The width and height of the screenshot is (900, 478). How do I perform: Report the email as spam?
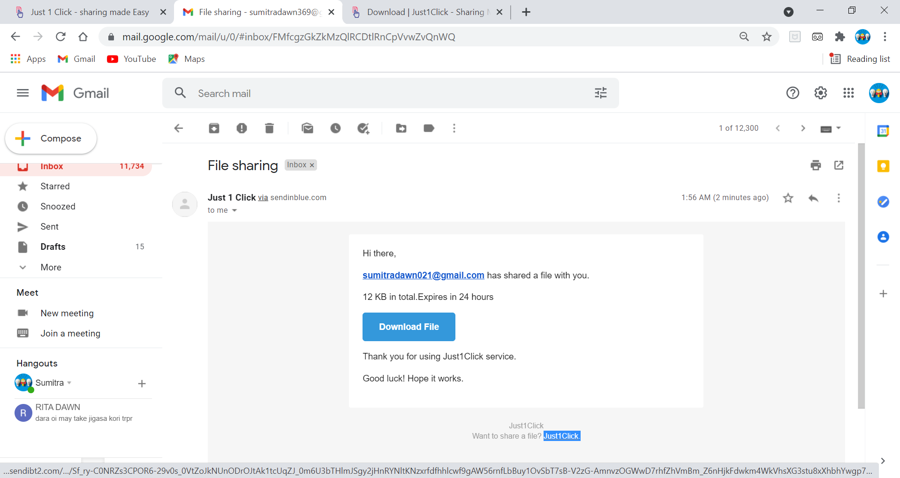[242, 128]
